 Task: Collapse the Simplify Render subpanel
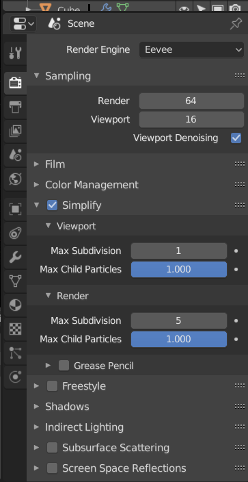(49, 296)
